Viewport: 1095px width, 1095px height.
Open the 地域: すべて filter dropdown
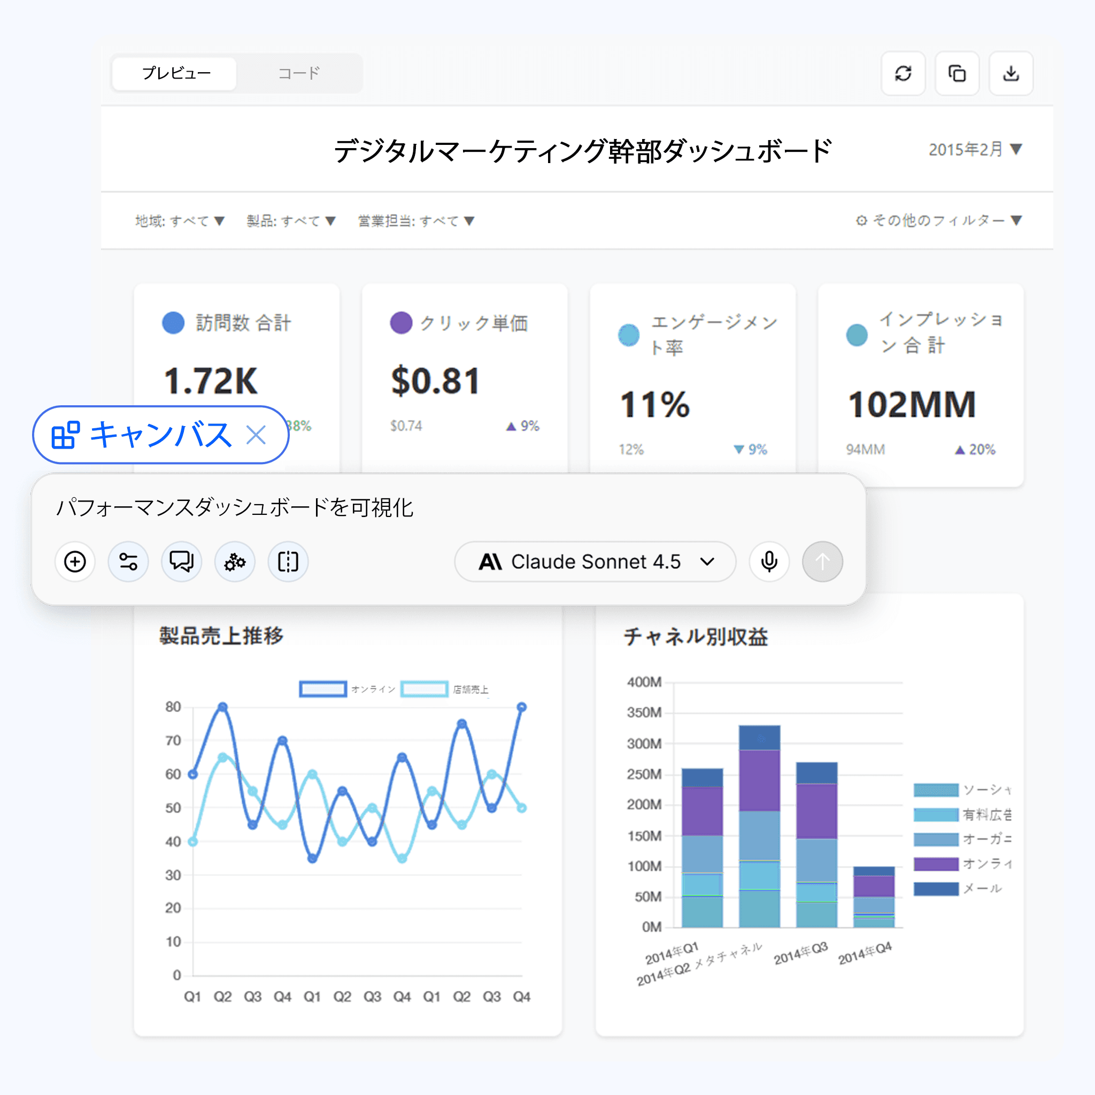point(179,221)
